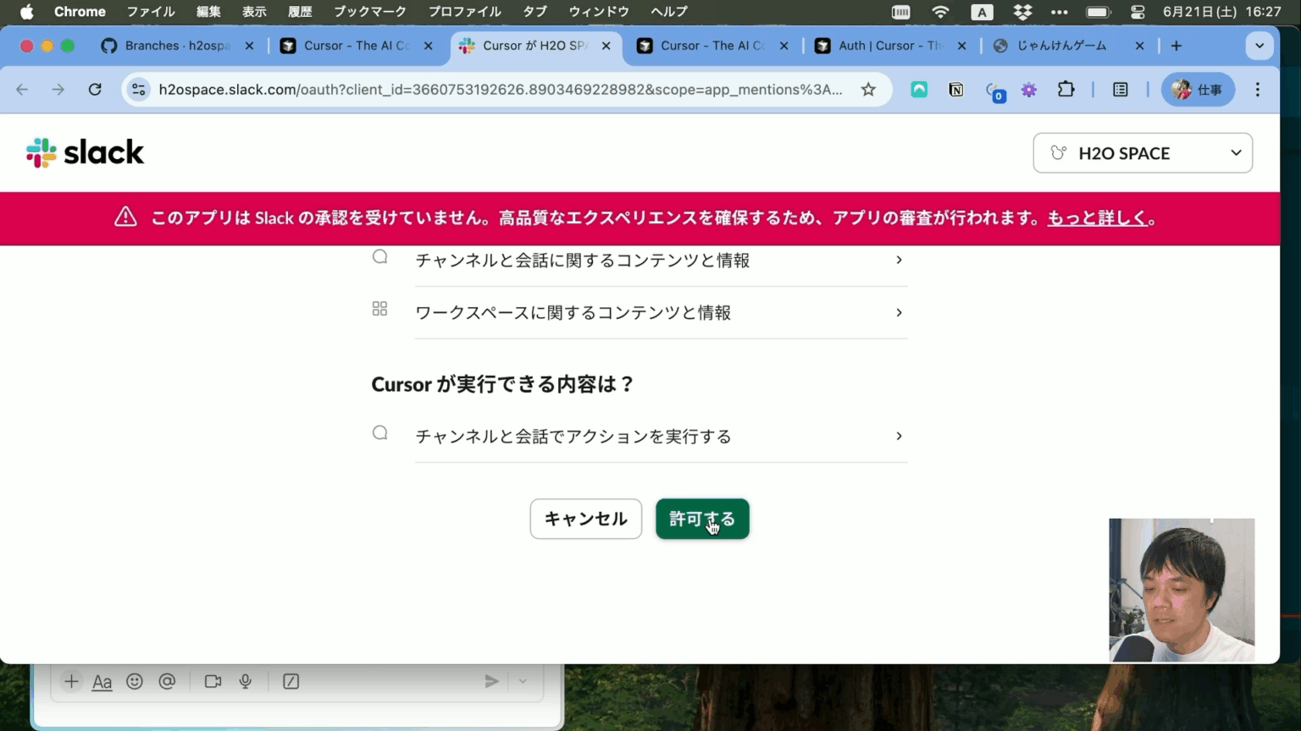Open the slash shortcuts icon in composer

coord(291,681)
